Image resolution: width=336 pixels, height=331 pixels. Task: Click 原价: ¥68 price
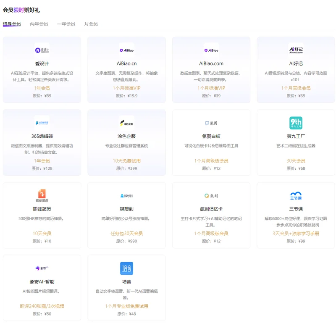click(296, 168)
